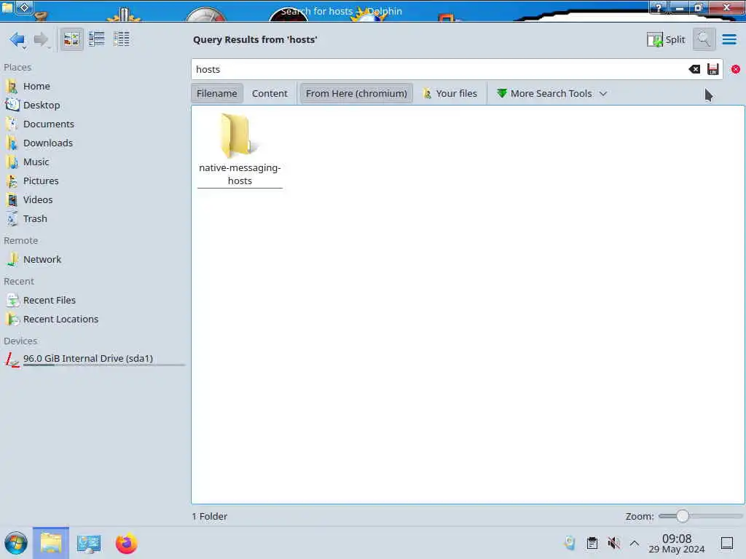Viewport: 746px width, 559px height.
Task: Open the clock showing 09:08
Action: click(677, 543)
